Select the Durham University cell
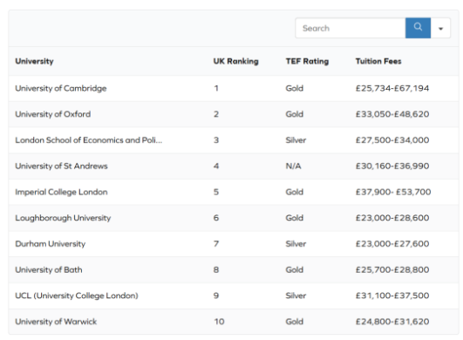 pyautogui.click(x=51, y=244)
